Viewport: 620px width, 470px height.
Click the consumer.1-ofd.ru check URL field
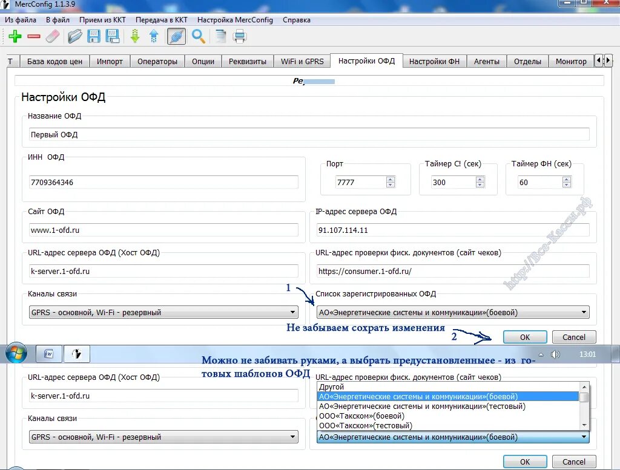coord(453,271)
